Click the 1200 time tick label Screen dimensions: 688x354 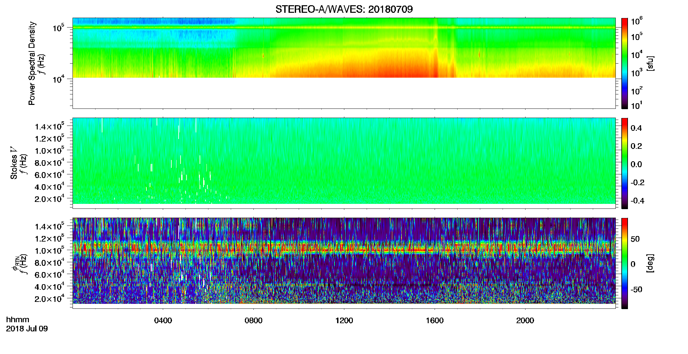coord(344,321)
